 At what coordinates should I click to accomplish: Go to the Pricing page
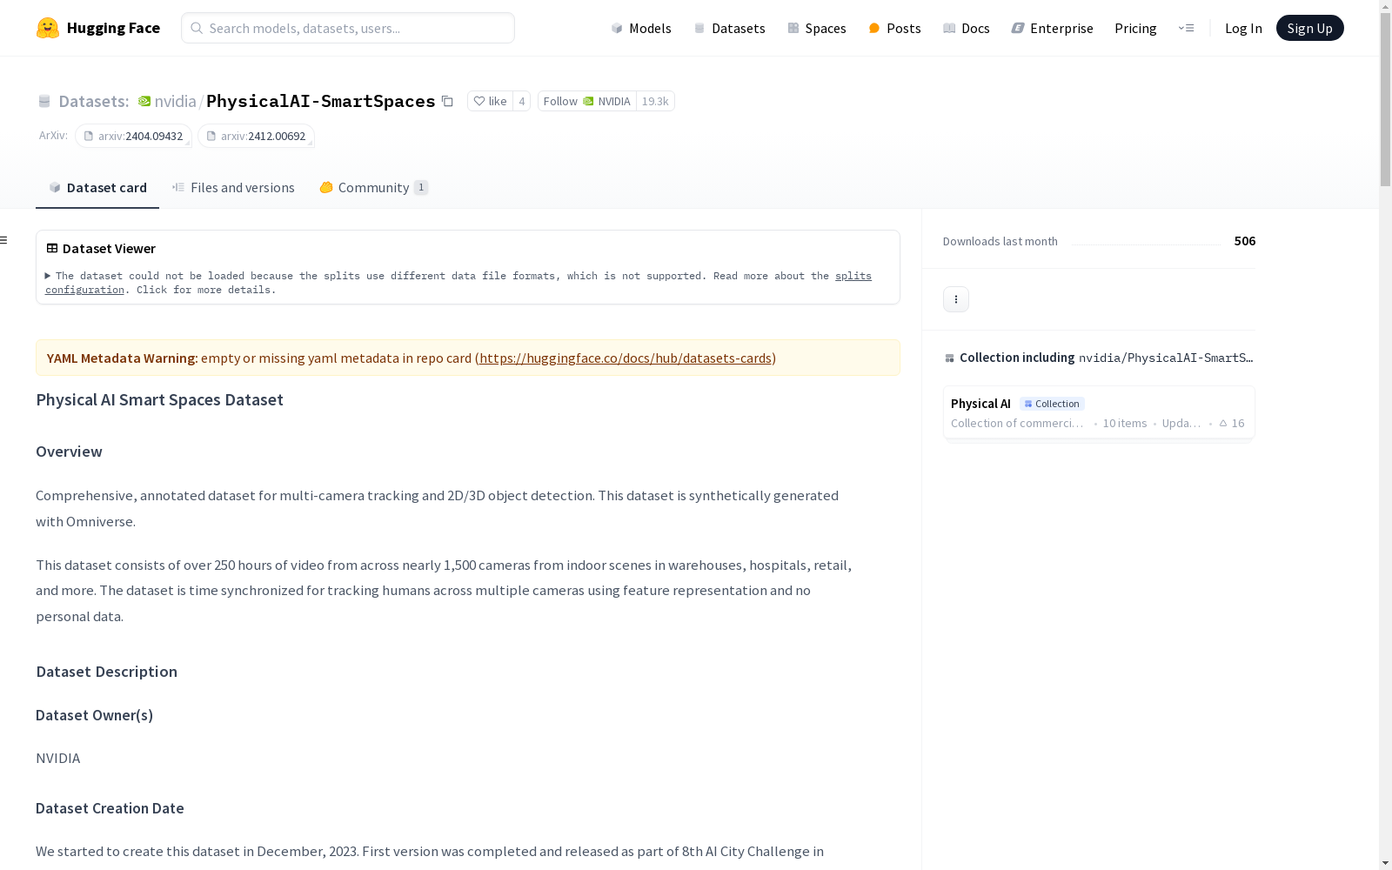click(1135, 28)
